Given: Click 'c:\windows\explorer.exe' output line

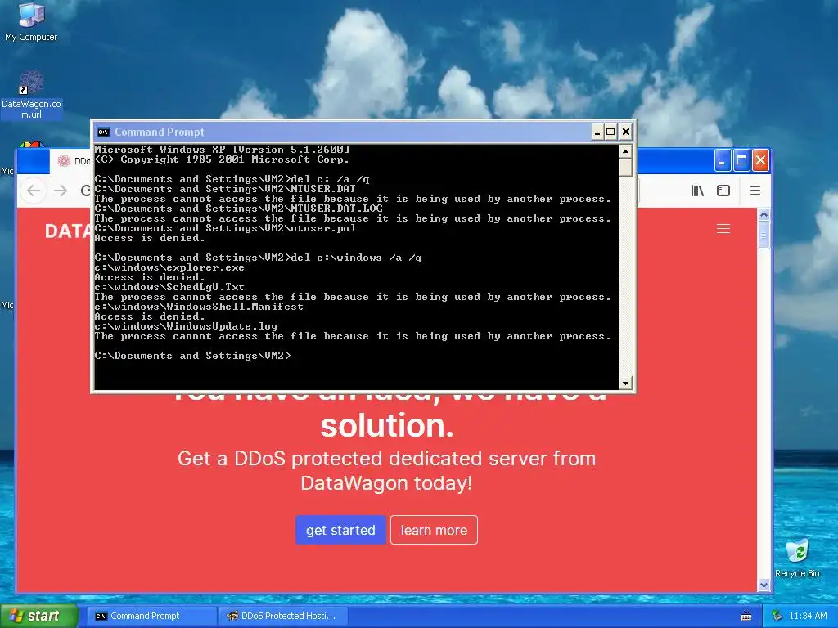Looking at the screenshot, I should pos(169,267).
